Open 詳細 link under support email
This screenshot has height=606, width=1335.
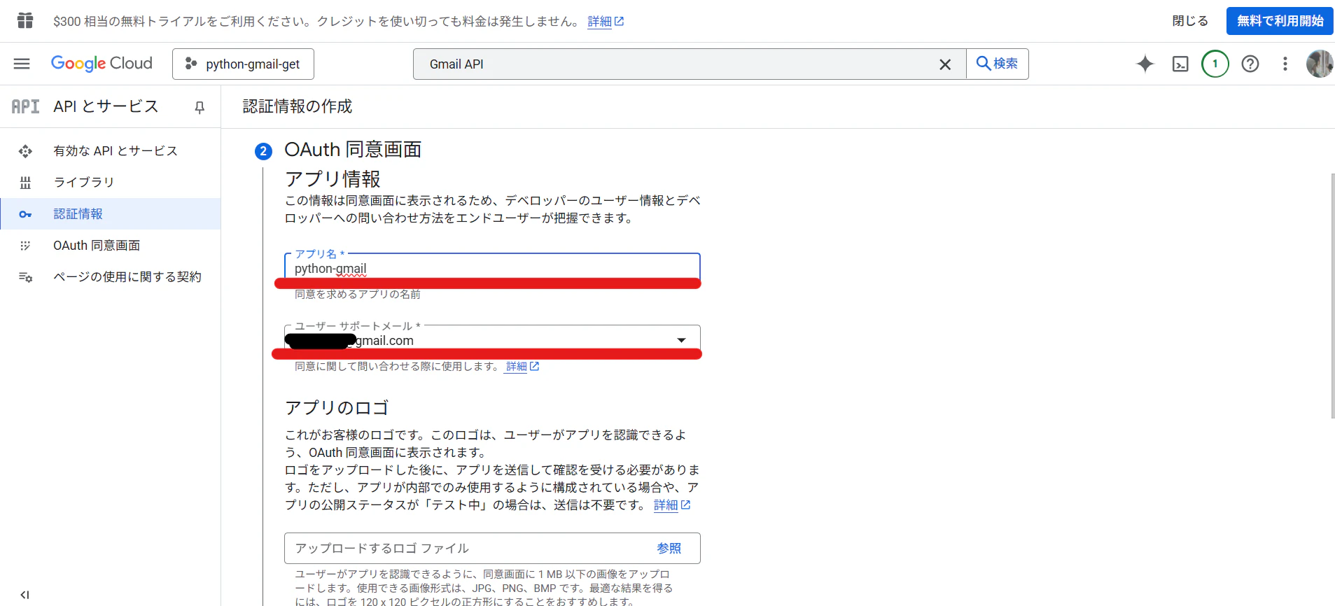coord(522,367)
